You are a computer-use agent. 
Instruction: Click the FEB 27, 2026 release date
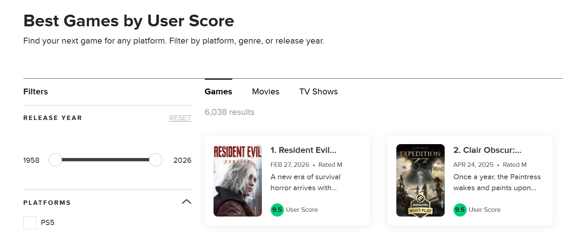(x=290, y=165)
